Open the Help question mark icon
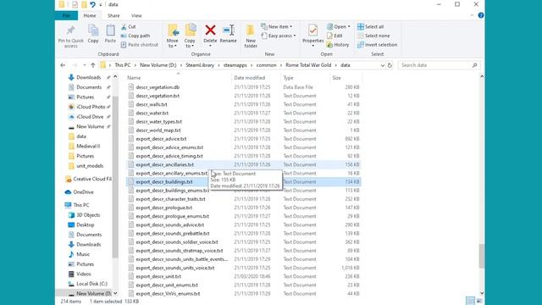542x305 pixels. (x=480, y=15)
